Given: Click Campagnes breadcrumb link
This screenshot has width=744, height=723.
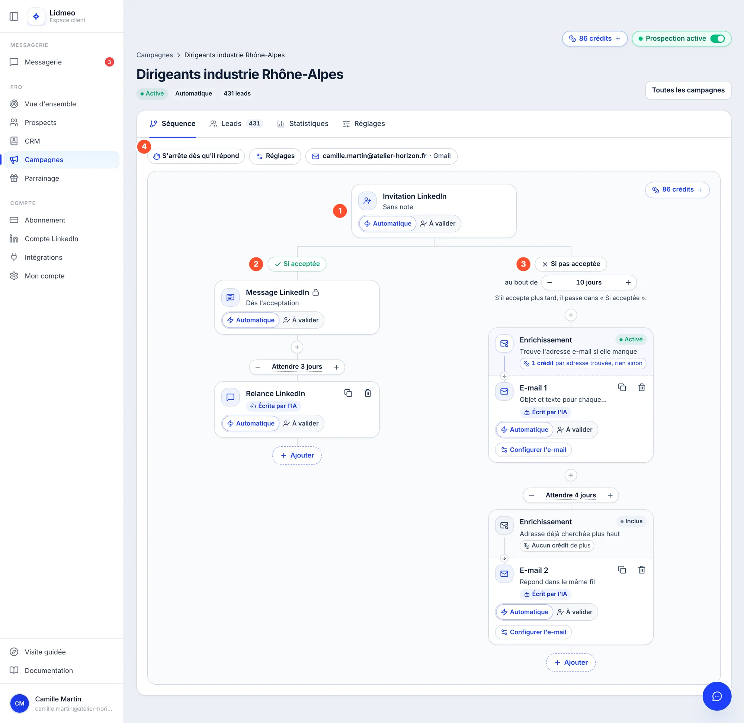Looking at the screenshot, I should (x=155, y=55).
